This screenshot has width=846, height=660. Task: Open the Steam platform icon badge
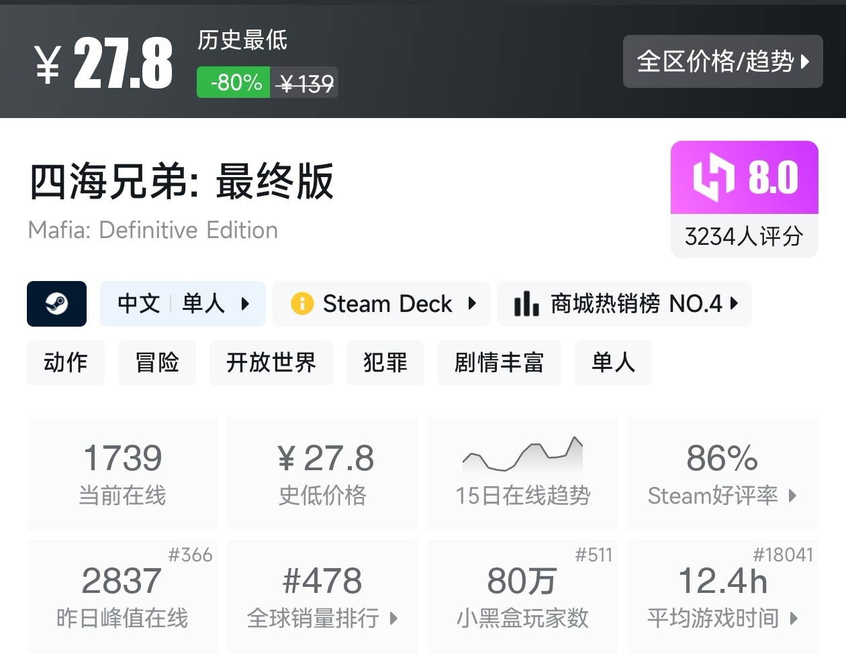[x=56, y=304]
